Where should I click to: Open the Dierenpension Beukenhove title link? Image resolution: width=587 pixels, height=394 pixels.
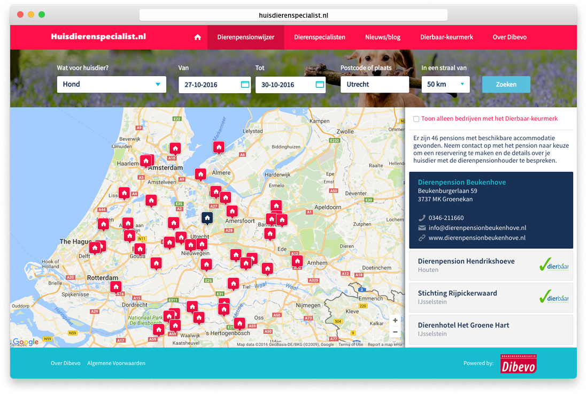coord(461,182)
